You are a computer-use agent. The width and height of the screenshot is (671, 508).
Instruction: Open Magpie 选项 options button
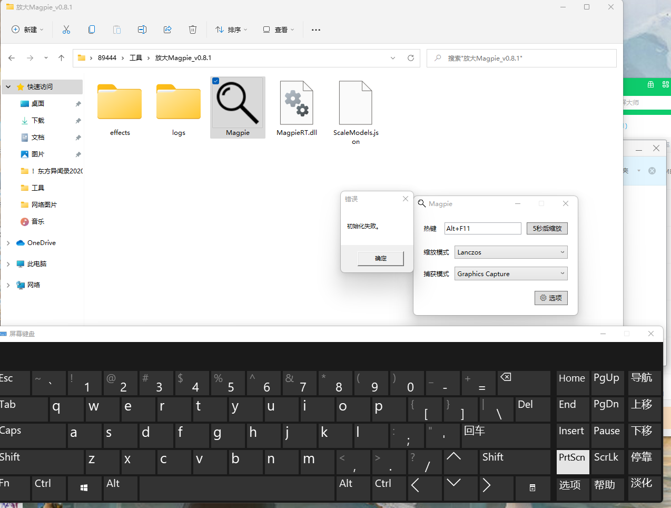(x=551, y=298)
